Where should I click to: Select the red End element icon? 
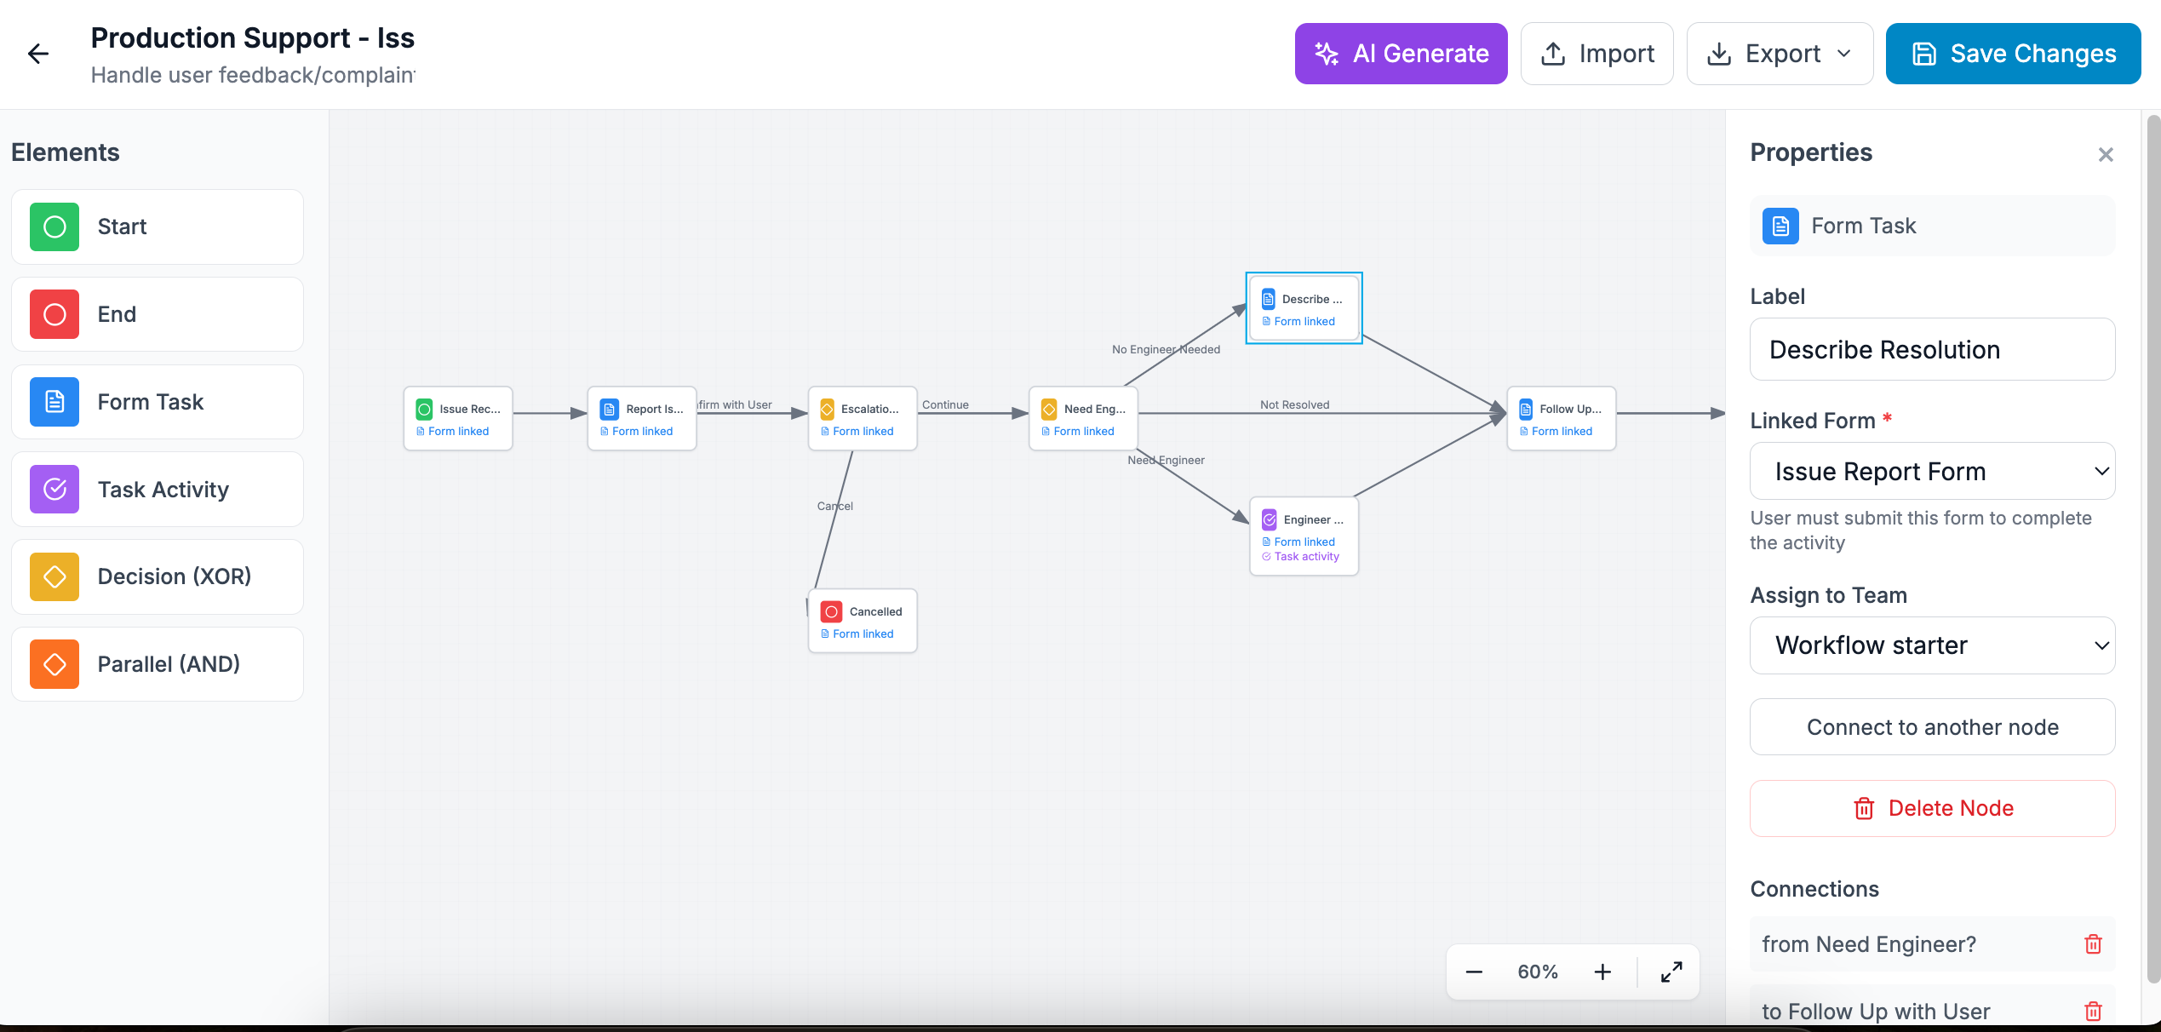coord(54,314)
